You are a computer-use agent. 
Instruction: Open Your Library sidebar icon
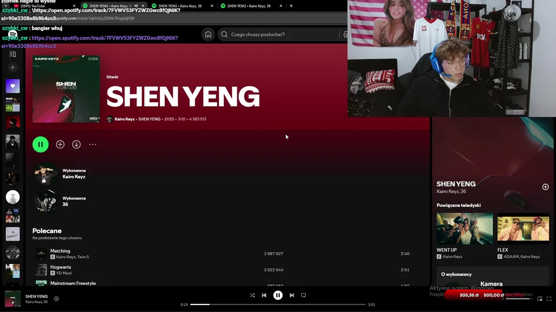click(13, 54)
